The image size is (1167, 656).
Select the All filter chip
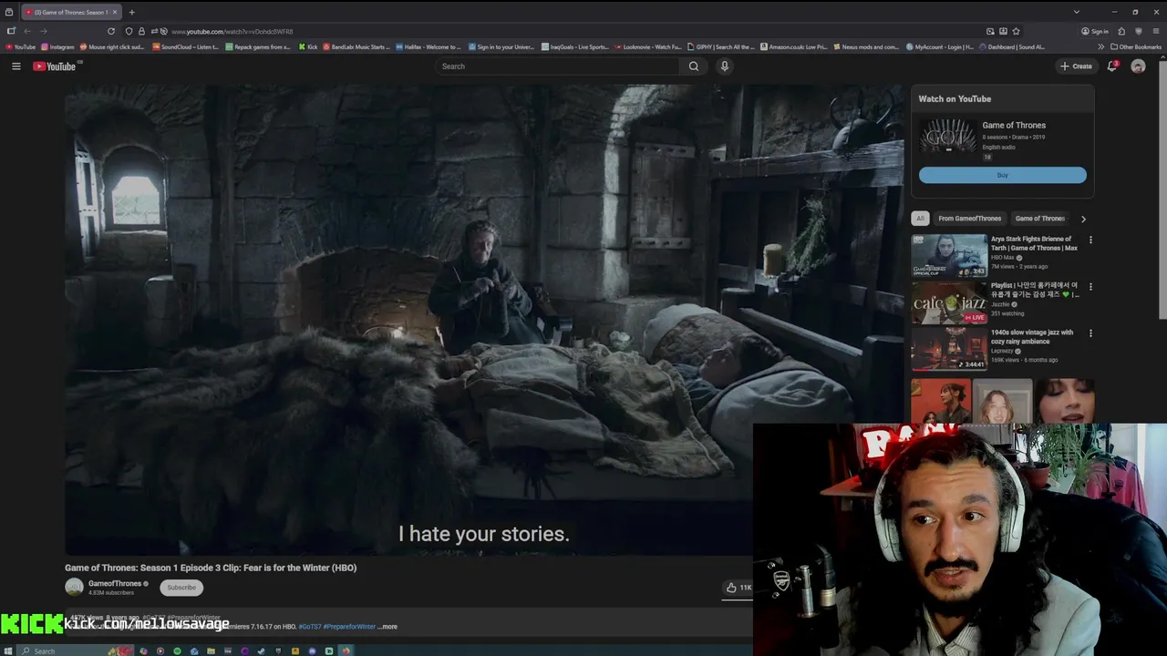(920, 219)
